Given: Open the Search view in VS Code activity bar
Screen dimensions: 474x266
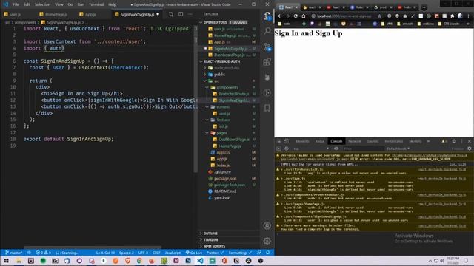Looking at the screenshot, I should 267,31.
